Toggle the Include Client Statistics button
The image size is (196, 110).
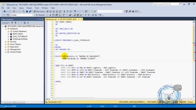(70, 15)
